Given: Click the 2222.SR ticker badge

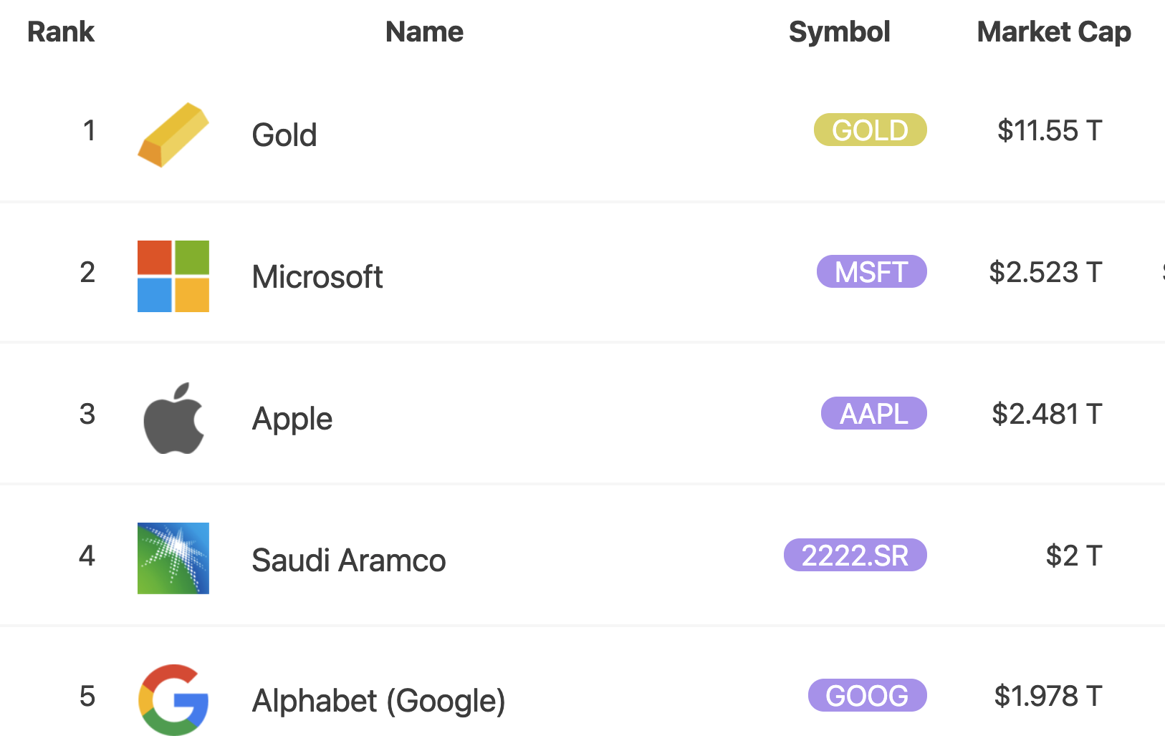Looking at the screenshot, I should coord(855,555).
